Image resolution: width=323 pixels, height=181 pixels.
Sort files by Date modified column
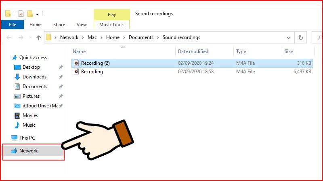pos(193,51)
